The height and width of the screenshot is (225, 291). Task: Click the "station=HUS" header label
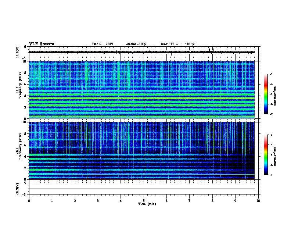coord(136,44)
